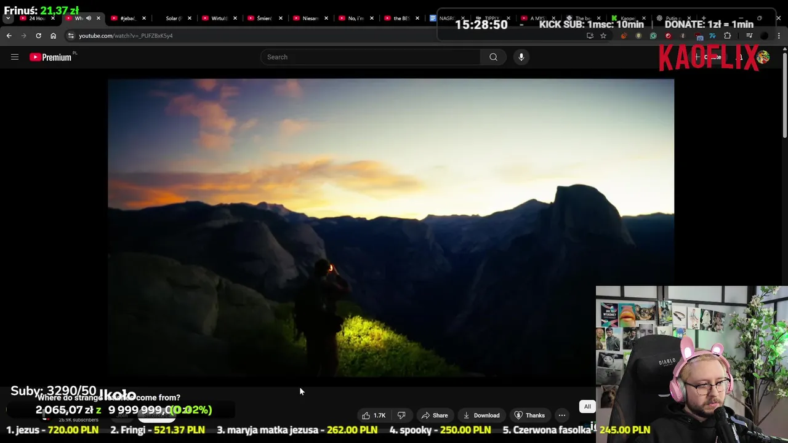
Task: Close the 24 Hou tab
Action: (53, 18)
